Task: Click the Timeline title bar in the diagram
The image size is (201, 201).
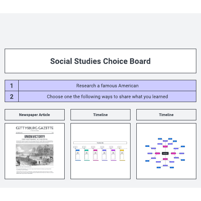Action: point(100,143)
